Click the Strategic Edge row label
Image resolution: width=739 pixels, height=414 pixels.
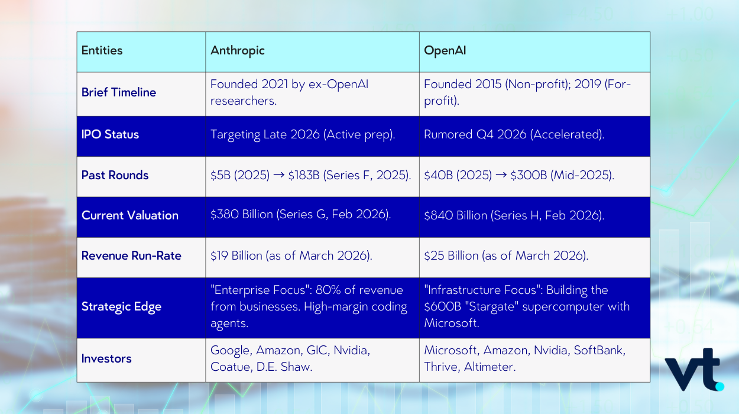[121, 306]
